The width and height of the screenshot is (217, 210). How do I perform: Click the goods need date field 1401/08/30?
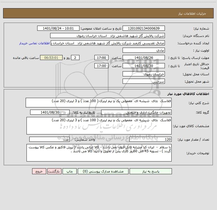50,112
